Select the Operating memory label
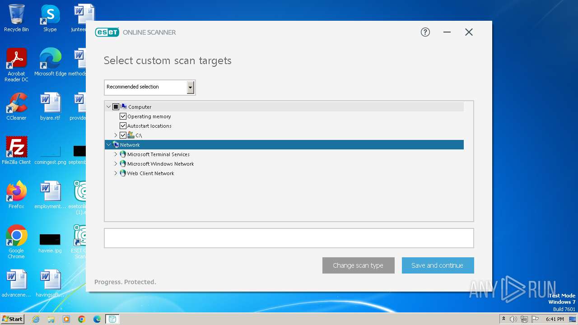Image resolution: width=578 pixels, height=325 pixels. click(149, 116)
